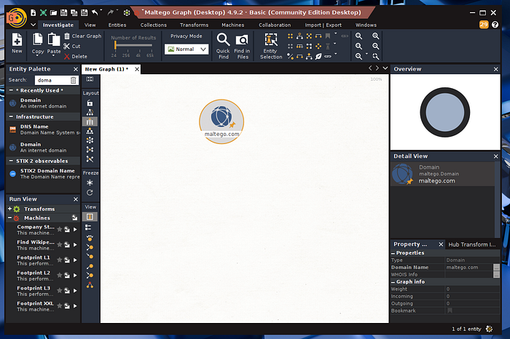This screenshot has height=339, width=510.
Task: Toggle the layout lock icon under Layout
Action: click(90, 103)
